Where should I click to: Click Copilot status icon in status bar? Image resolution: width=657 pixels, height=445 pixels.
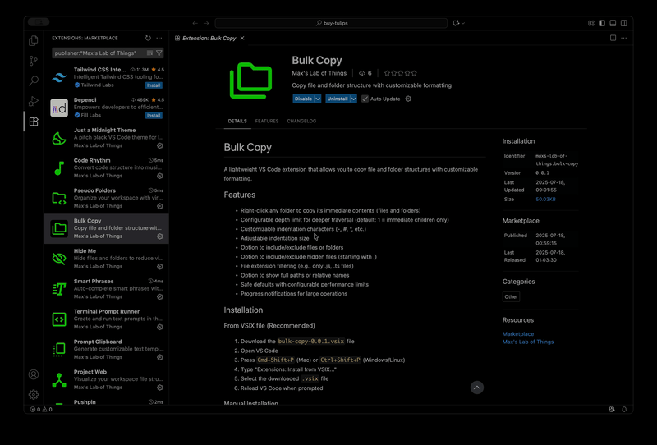[x=611, y=410]
